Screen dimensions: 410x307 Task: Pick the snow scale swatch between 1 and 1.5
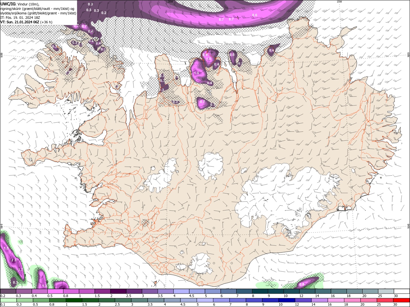pyautogui.click(x=87, y=291)
